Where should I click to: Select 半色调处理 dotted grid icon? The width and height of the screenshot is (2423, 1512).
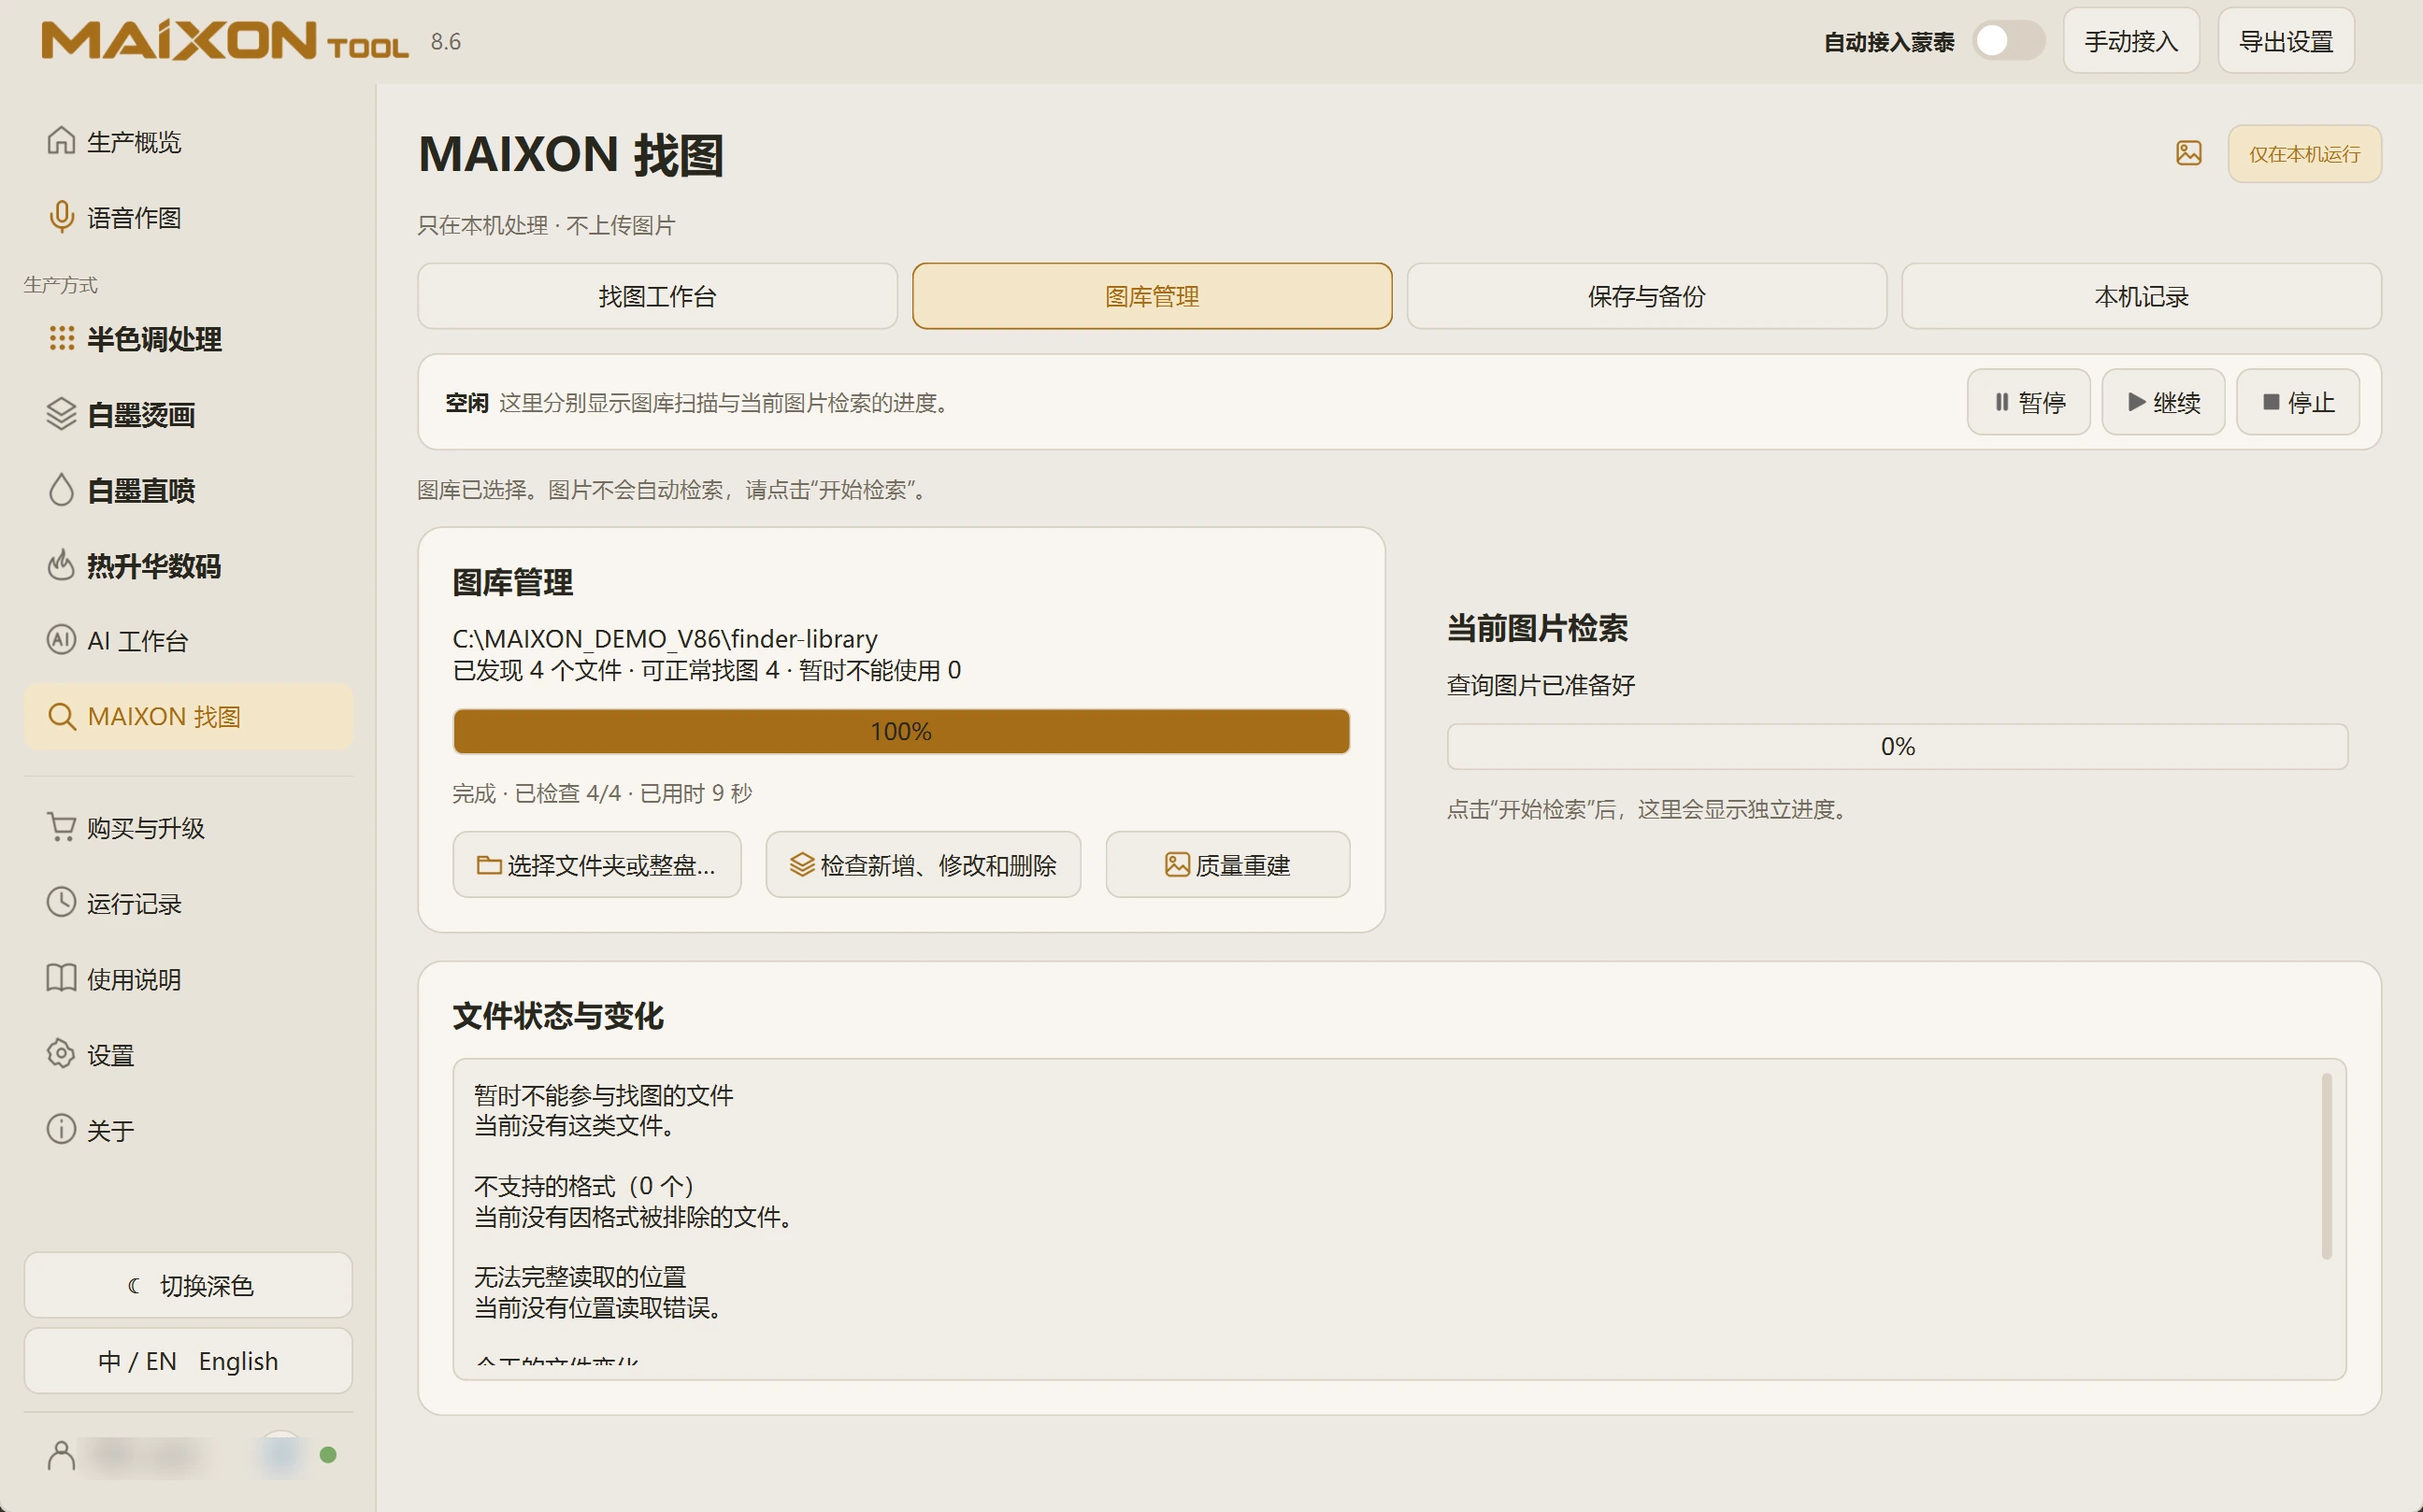tap(61, 338)
